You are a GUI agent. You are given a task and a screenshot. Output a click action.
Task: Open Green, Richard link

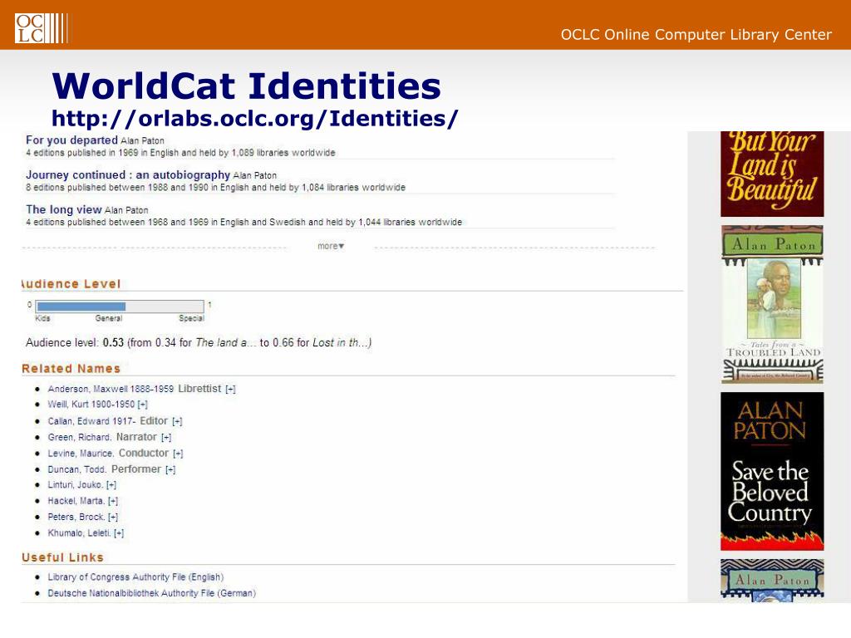tap(80, 437)
